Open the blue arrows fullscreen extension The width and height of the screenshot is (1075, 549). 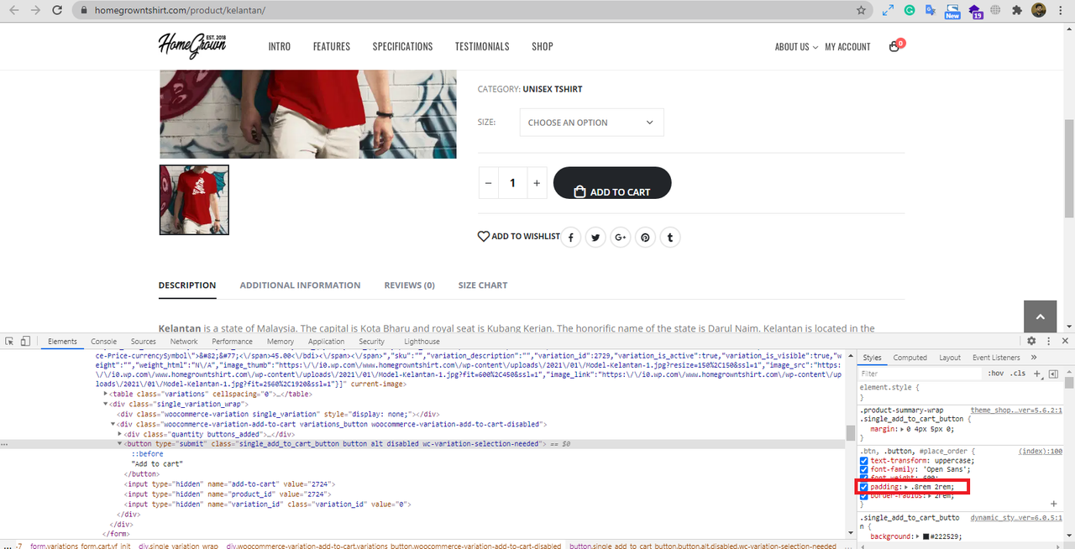pos(888,10)
